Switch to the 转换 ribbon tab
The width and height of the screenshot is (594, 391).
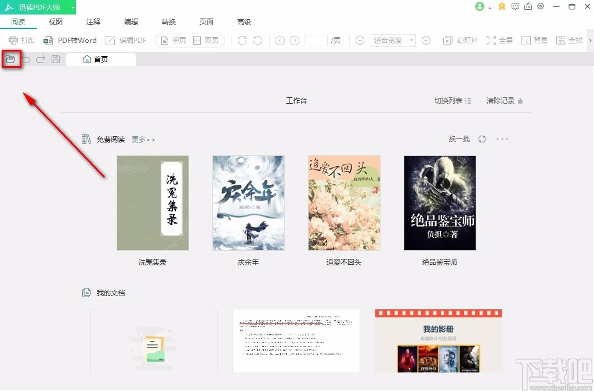tap(168, 21)
